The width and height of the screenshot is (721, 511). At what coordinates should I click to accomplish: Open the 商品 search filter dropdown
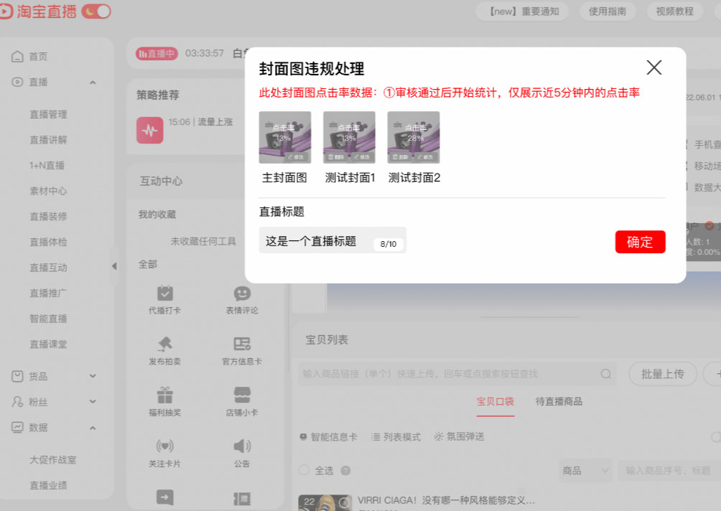pyautogui.click(x=585, y=471)
